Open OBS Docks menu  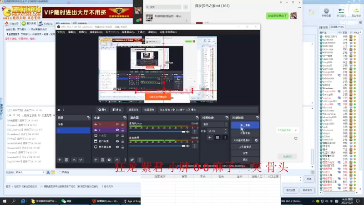click(x=96, y=32)
